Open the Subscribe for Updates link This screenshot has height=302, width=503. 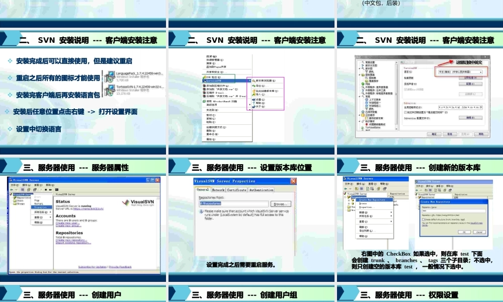(x=93, y=267)
